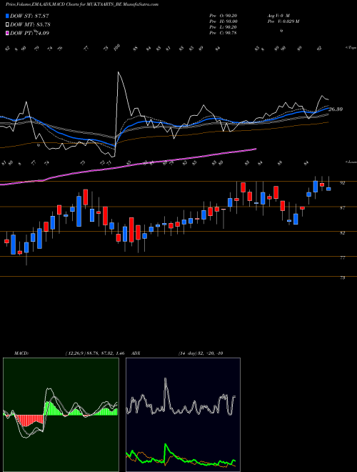357x472 pixels.
Task: Click the 26.30 label beside EMA lines
Action: coord(336,109)
